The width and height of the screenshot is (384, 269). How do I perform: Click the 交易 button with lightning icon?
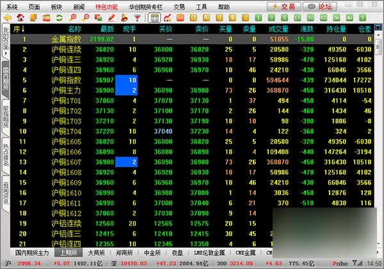[284, 6]
